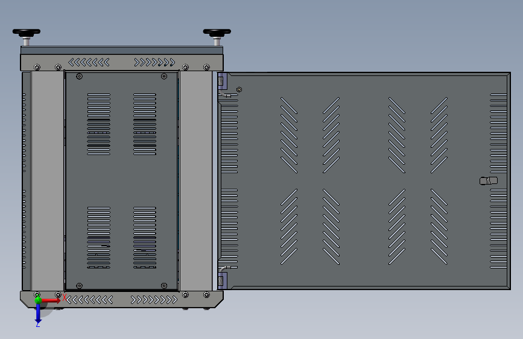
Task: Select the left light-gray side column of the cabinet
Action: (x=48, y=180)
